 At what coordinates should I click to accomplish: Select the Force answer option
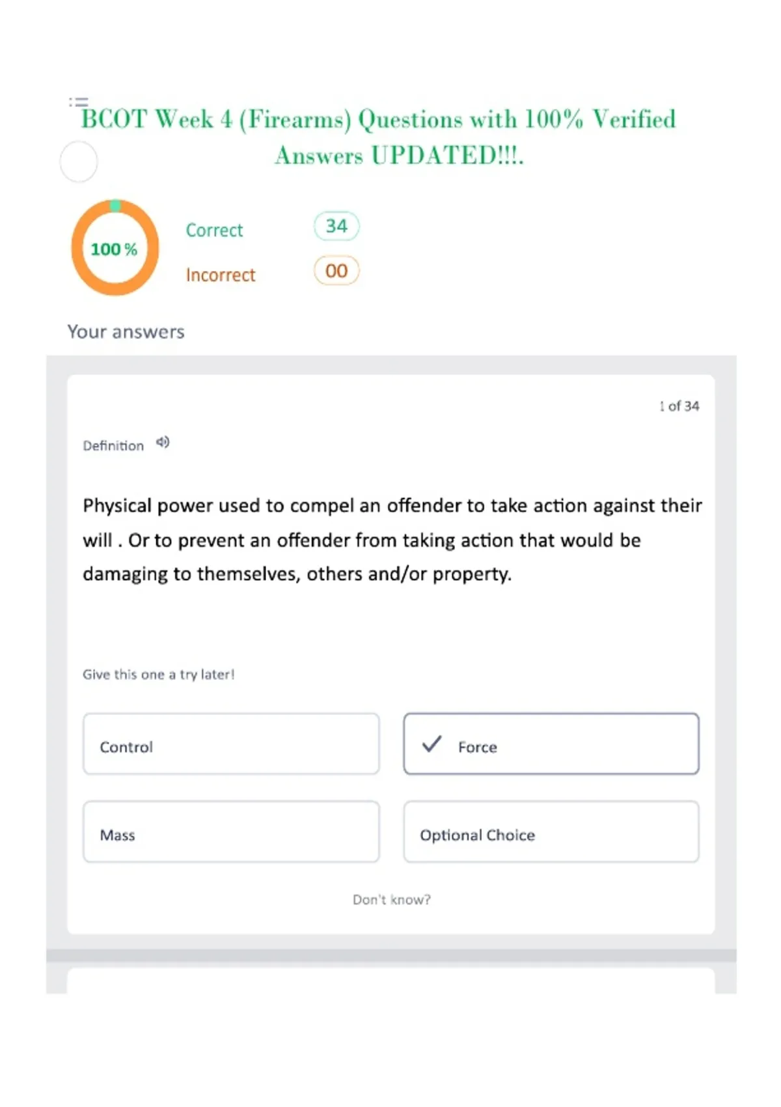coord(551,744)
